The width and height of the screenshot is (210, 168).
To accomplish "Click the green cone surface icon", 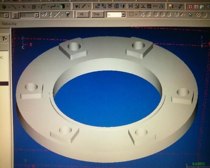I will coord(202,7).
